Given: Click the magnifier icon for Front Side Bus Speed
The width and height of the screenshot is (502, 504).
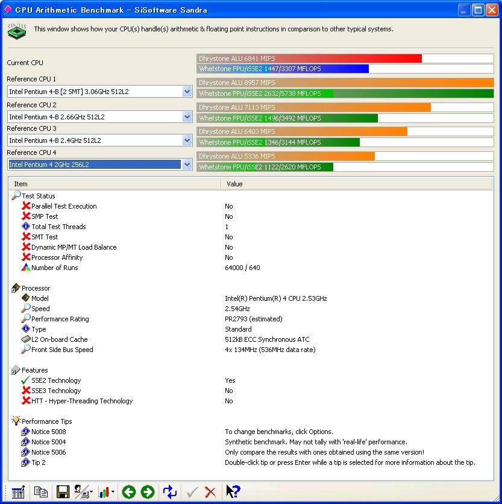Looking at the screenshot, I should [26, 349].
